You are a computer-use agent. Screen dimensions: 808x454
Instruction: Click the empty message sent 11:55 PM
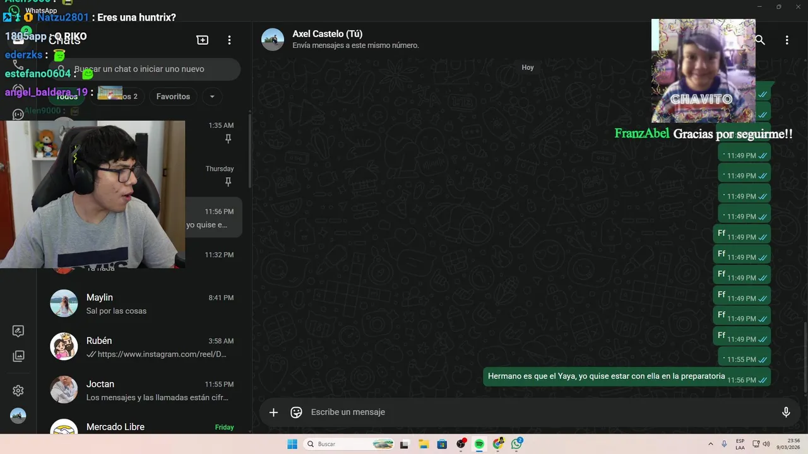tap(745, 357)
